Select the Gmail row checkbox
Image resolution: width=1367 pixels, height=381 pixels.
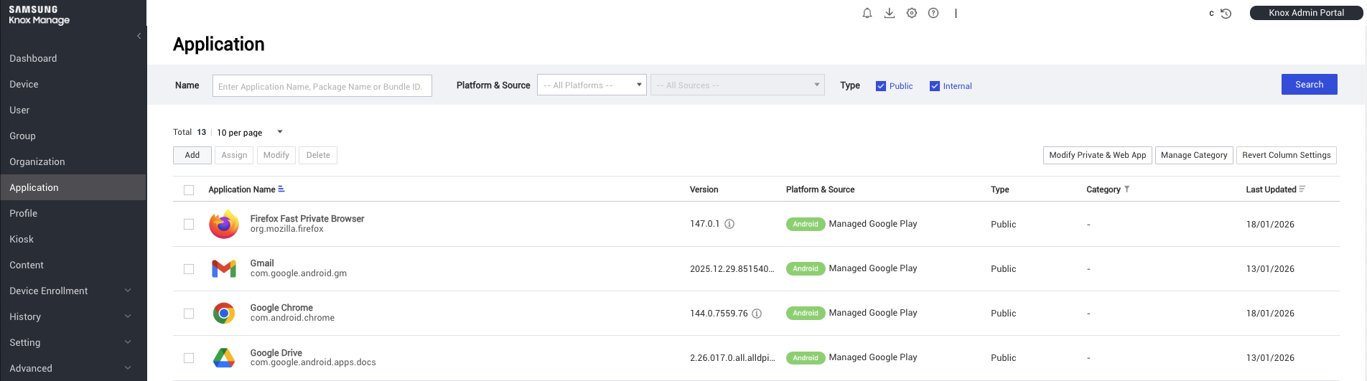pos(189,269)
